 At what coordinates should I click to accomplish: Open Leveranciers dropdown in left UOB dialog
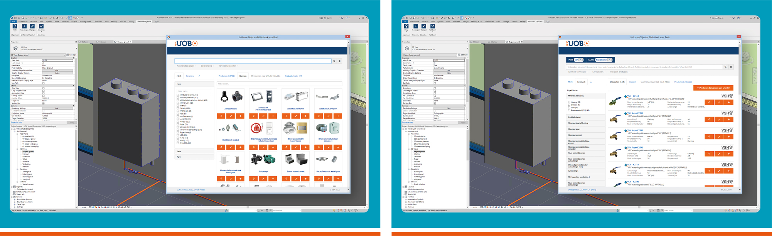[x=207, y=66]
